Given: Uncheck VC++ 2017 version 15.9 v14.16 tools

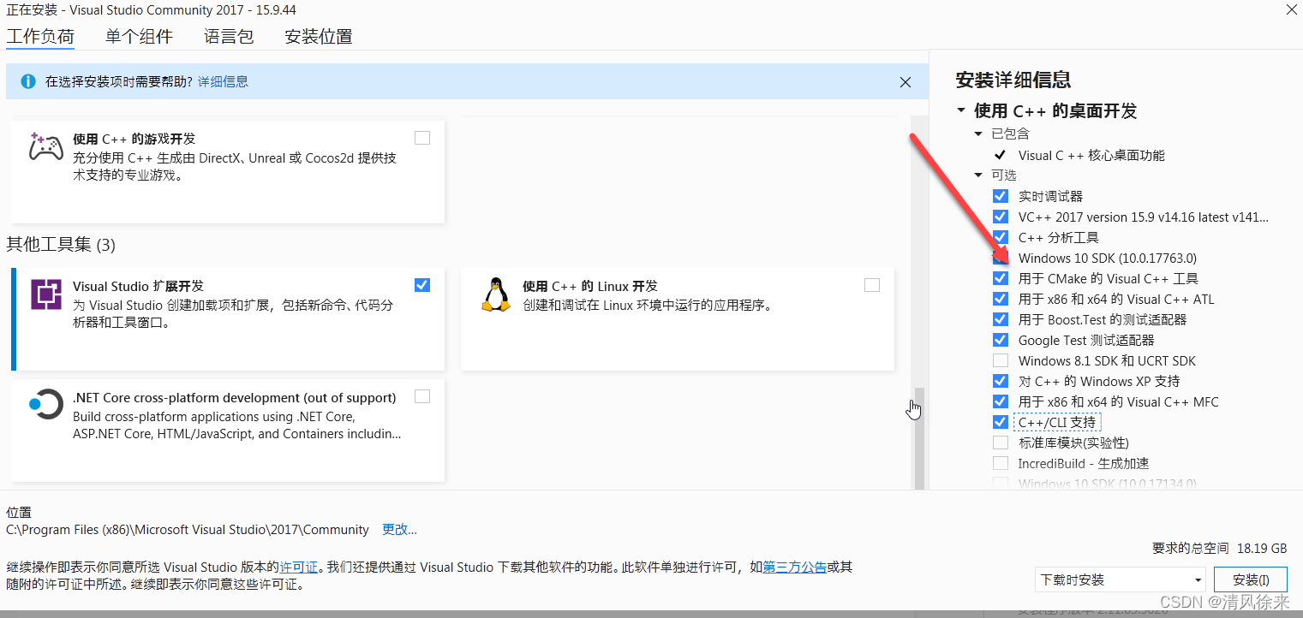Looking at the screenshot, I should pyautogui.click(x=1001, y=217).
